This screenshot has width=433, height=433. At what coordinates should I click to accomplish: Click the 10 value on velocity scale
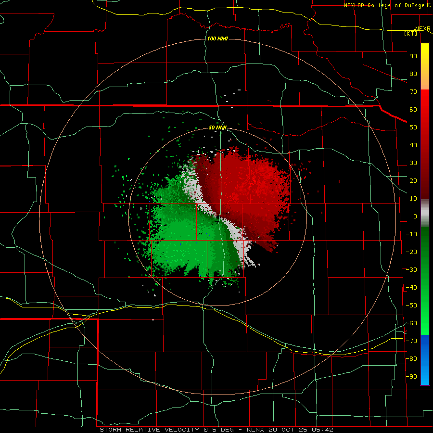pos(413,199)
